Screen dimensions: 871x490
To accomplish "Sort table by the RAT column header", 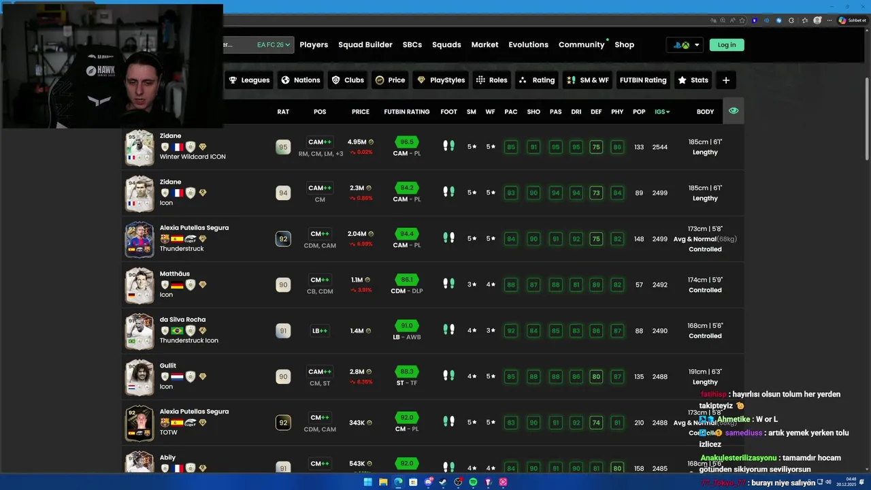I will (x=283, y=112).
